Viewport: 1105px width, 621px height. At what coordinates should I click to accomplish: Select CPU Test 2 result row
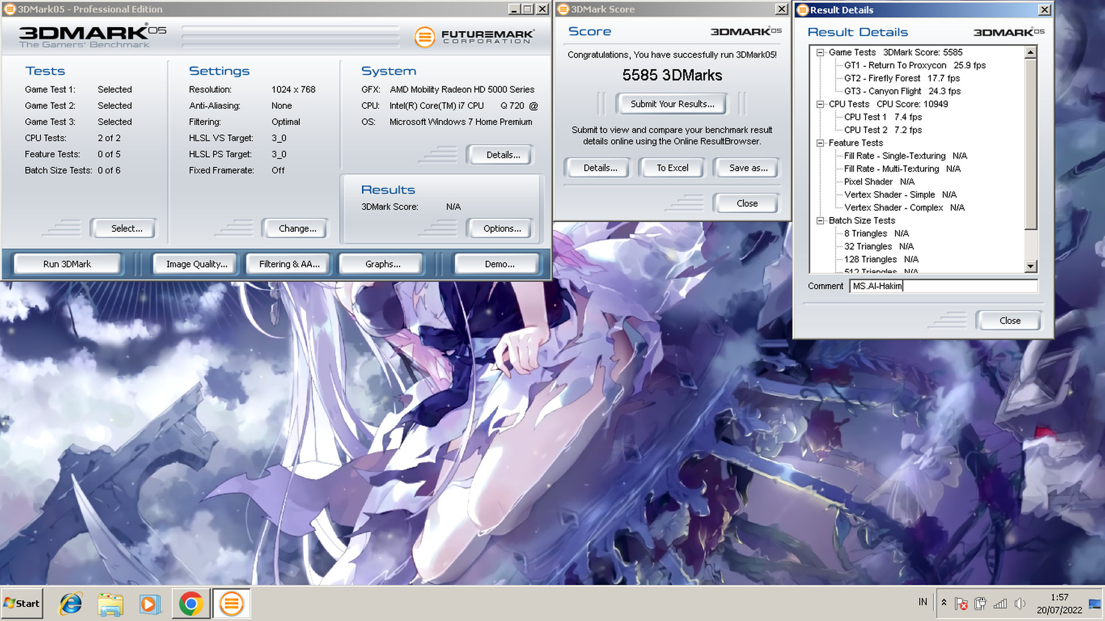tap(883, 130)
